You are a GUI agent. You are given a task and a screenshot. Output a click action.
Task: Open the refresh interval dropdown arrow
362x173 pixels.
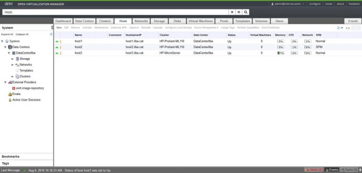coord(342,28)
